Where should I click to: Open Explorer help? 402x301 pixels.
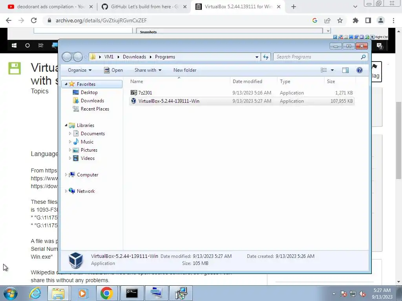click(360, 70)
